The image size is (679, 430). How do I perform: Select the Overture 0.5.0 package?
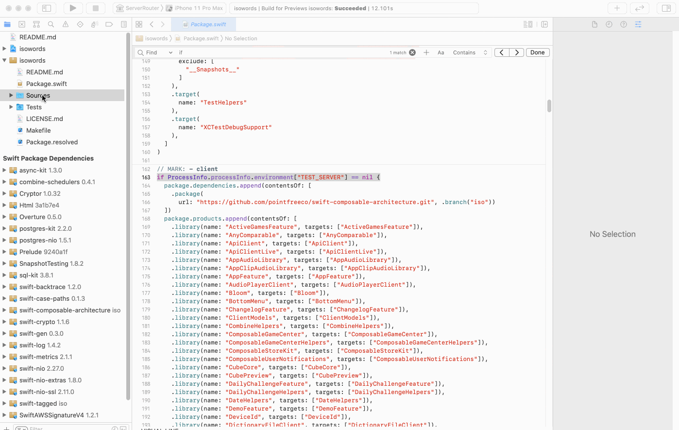tap(40, 217)
